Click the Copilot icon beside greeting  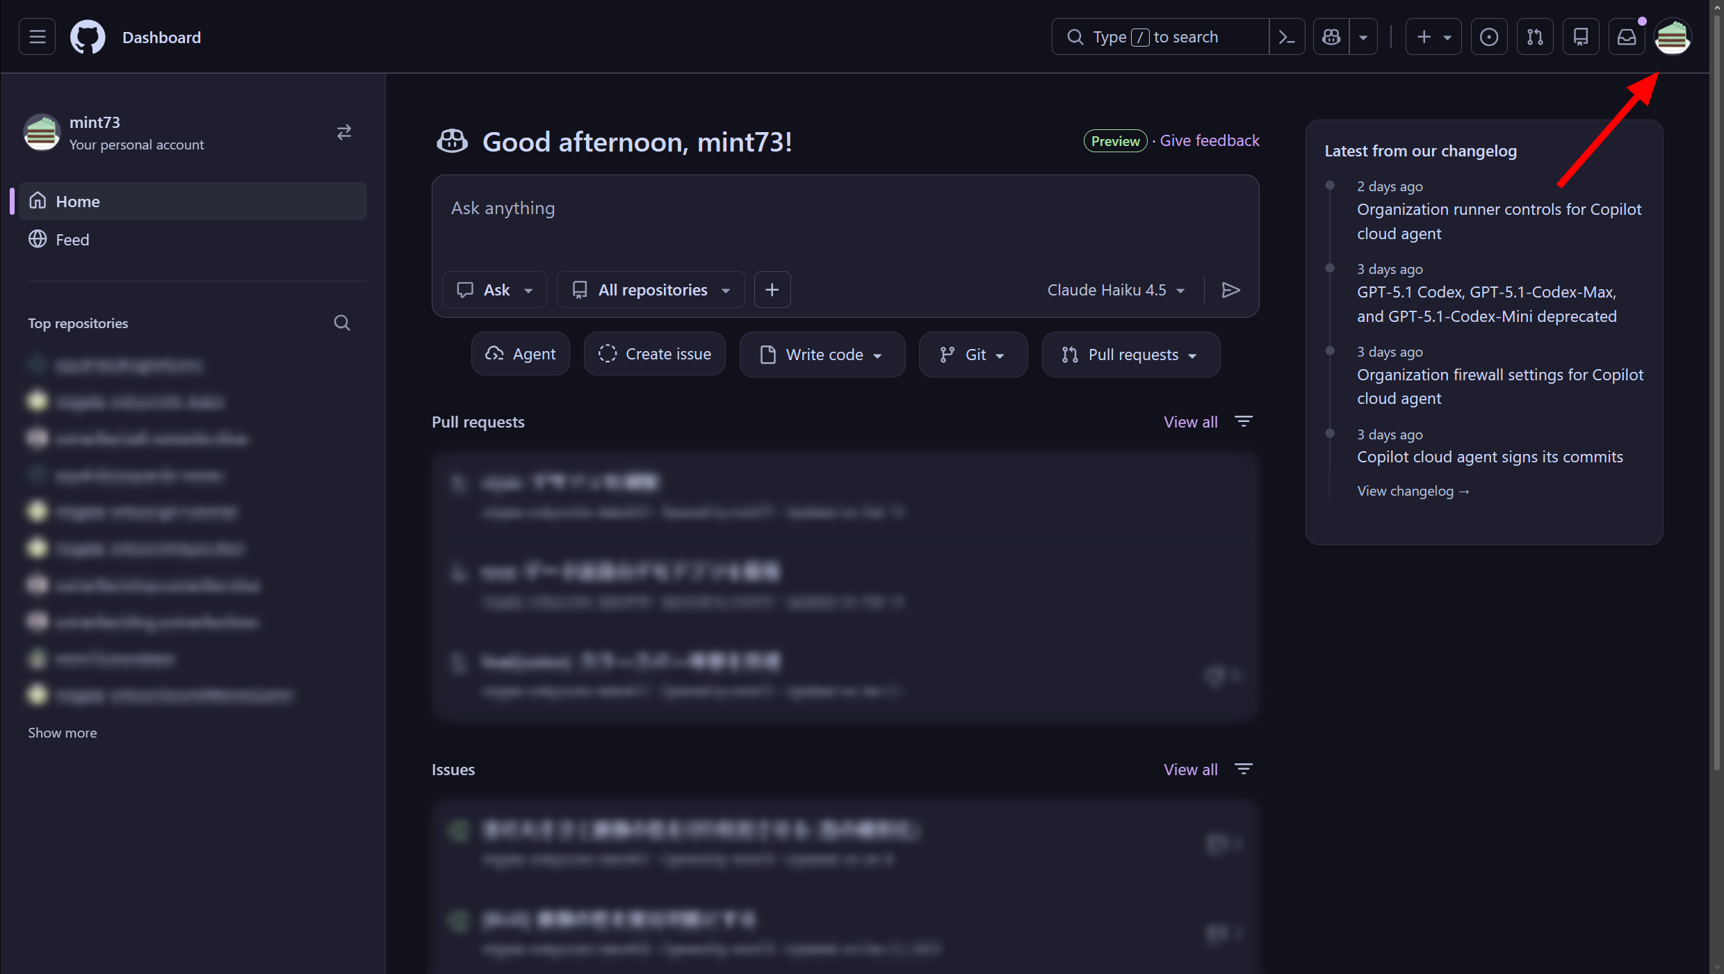[453, 141]
